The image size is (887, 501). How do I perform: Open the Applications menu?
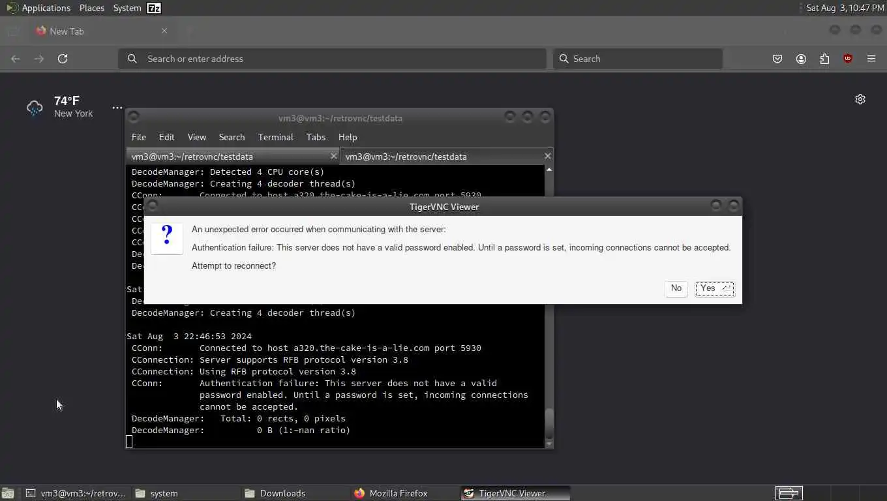click(x=46, y=8)
